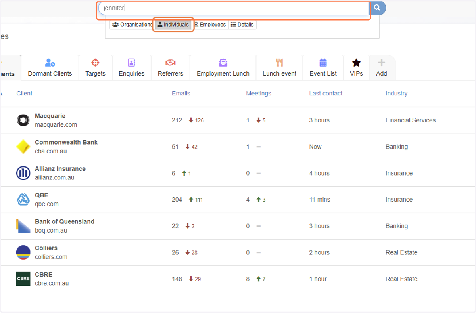Select the Details search filter
Viewport: 476px width, 313px height.
click(242, 25)
